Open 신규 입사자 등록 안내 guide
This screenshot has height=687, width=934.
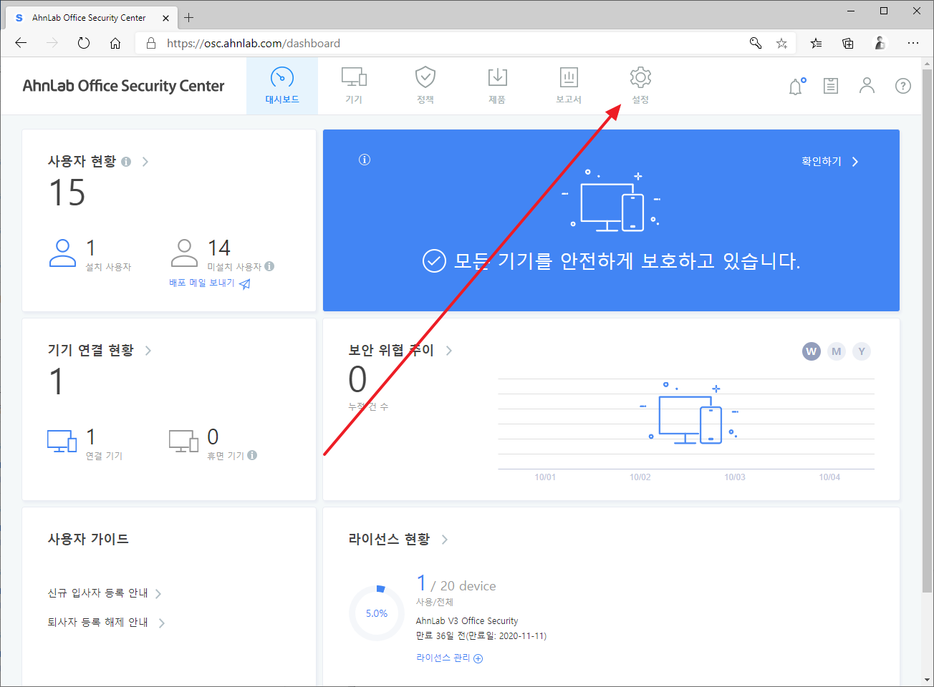(x=105, y=593)
